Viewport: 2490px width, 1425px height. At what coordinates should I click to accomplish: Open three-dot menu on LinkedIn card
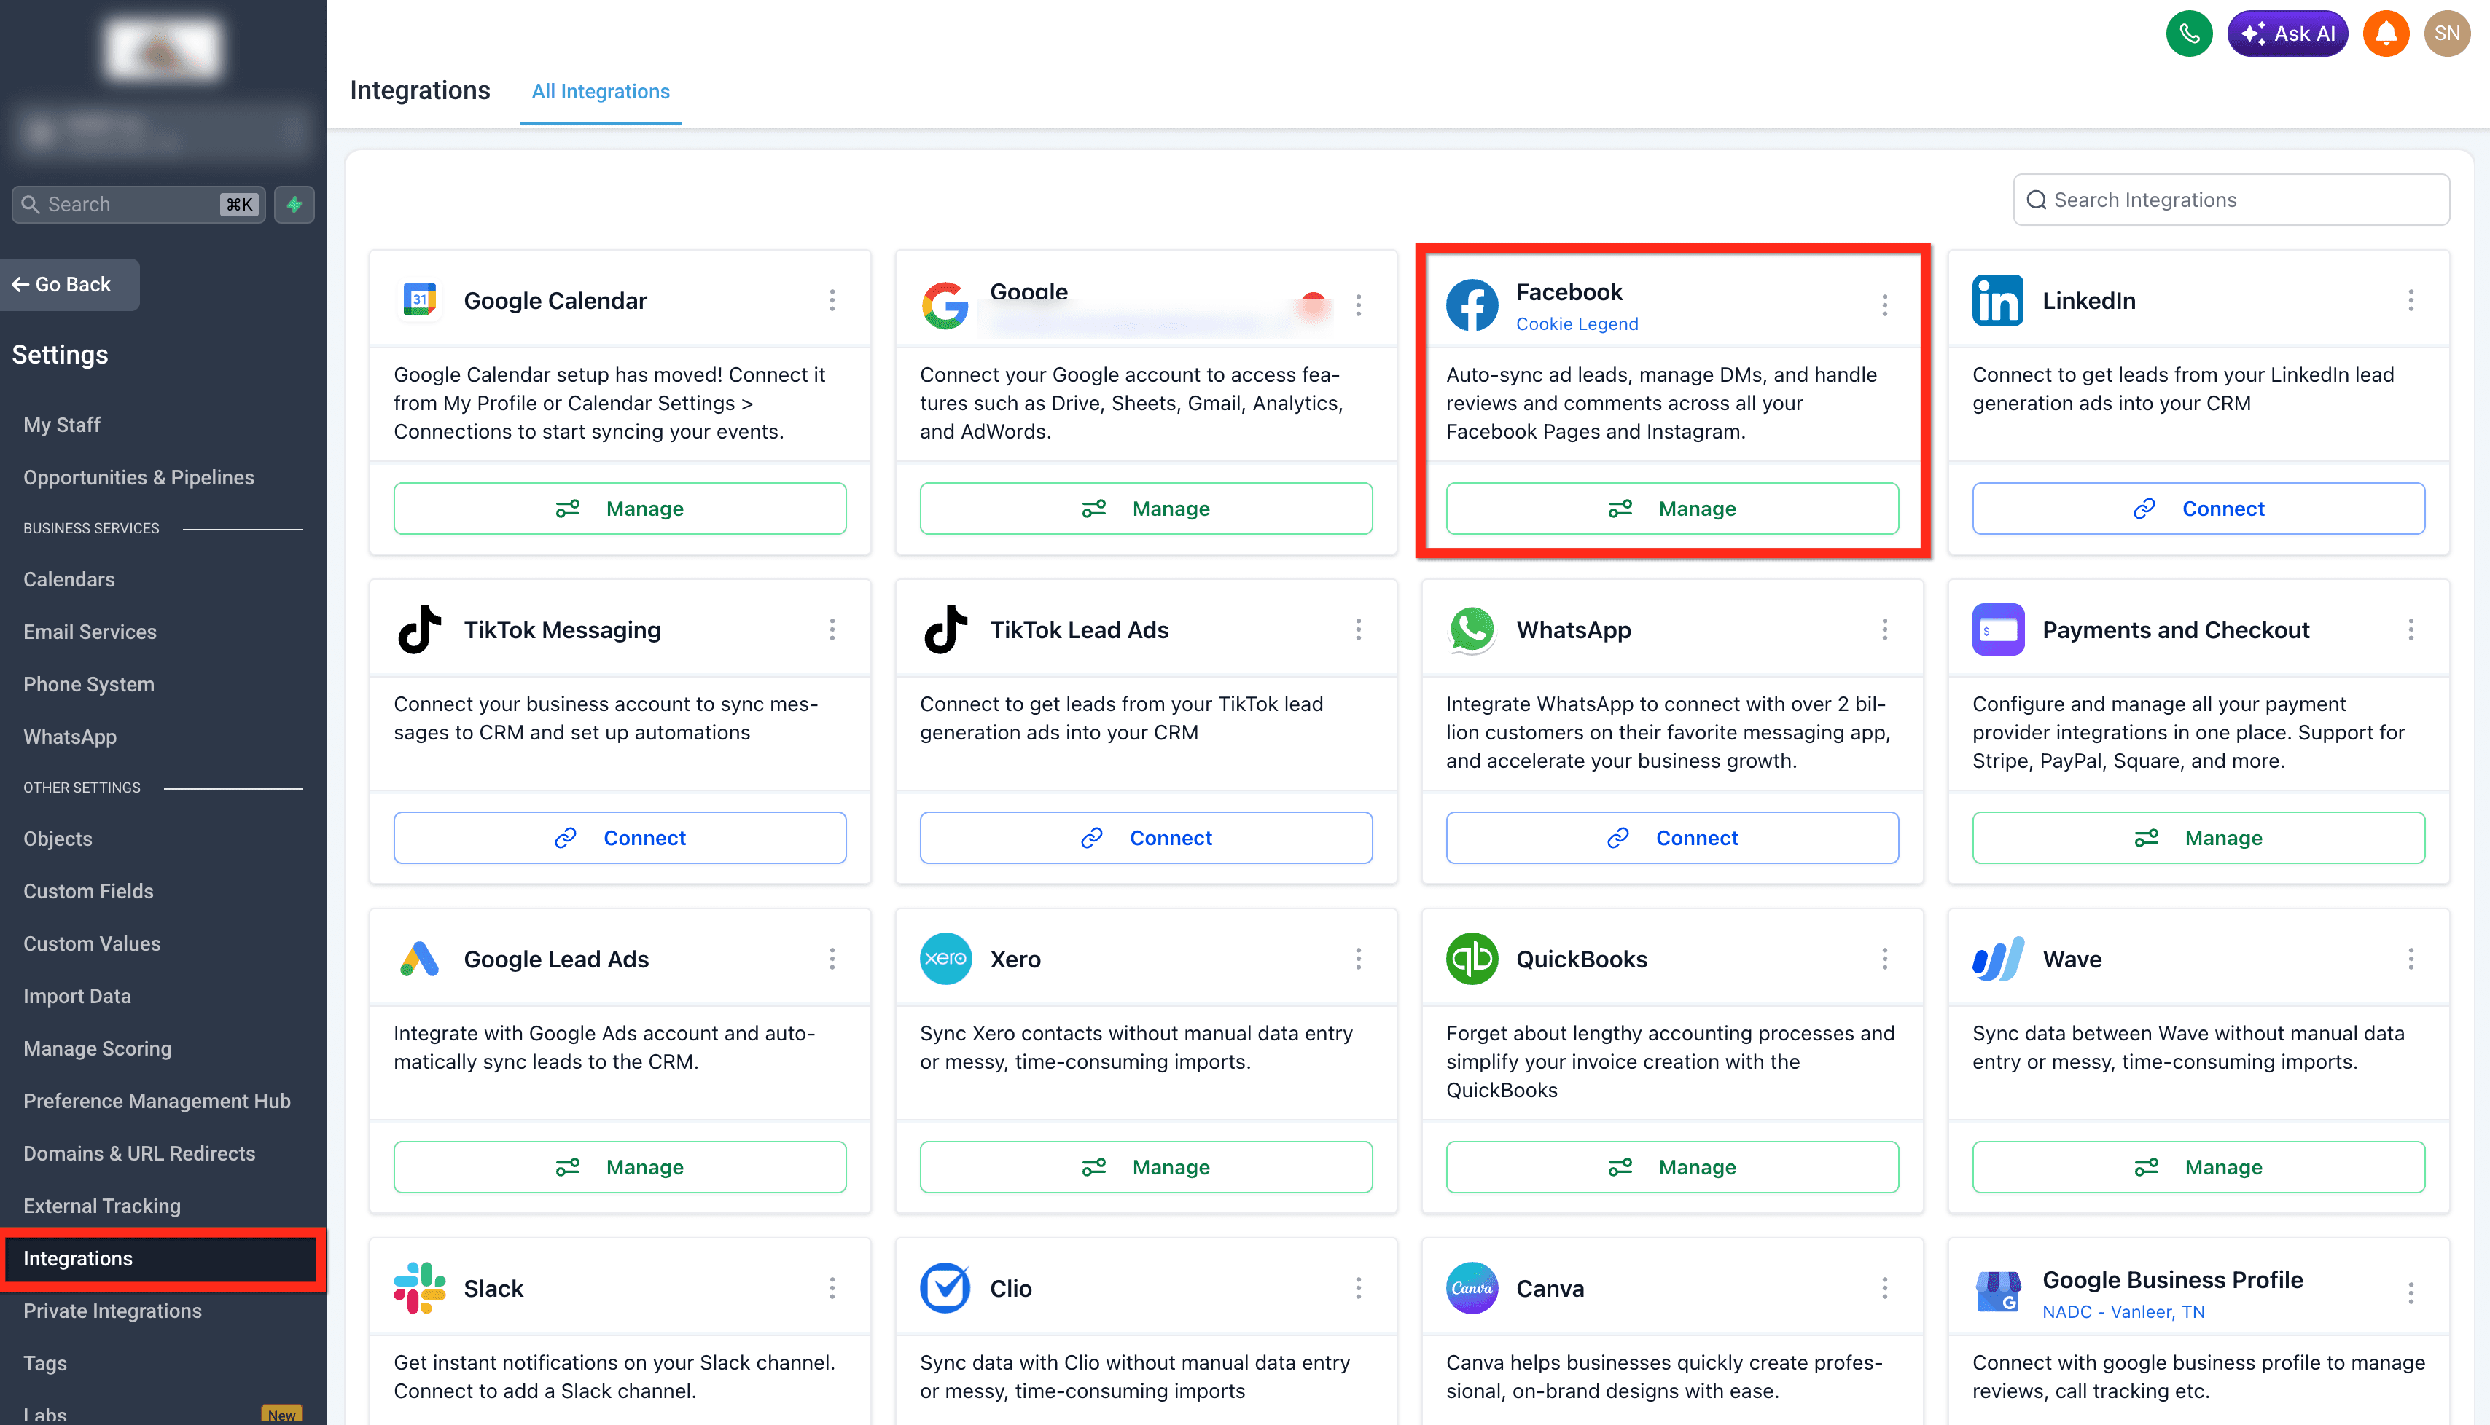click(x=2411, y=299)
